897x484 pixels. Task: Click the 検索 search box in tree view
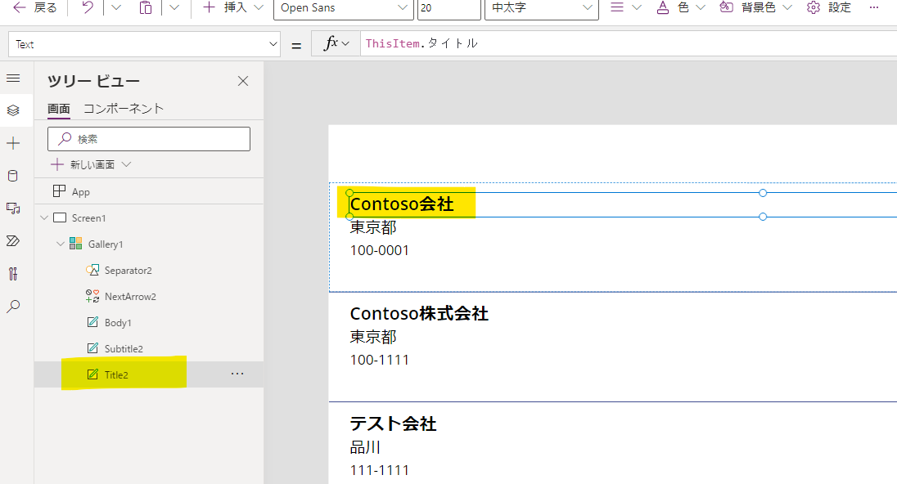coord(149,139)
